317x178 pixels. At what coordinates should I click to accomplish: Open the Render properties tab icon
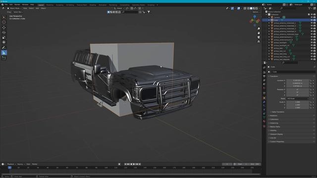[264, 72]
